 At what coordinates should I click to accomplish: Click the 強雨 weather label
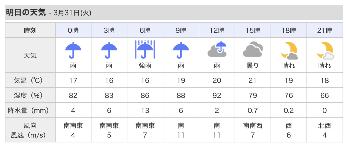pyautogui.click(x=145, y=66)
